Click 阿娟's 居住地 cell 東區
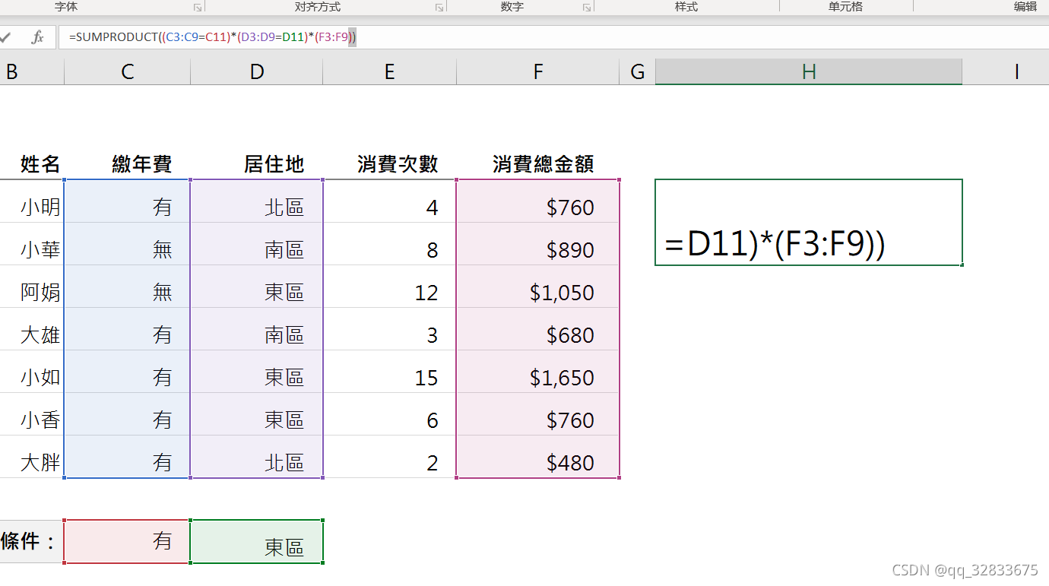Viewport: 1049px width, 586px height. point(257,287)
